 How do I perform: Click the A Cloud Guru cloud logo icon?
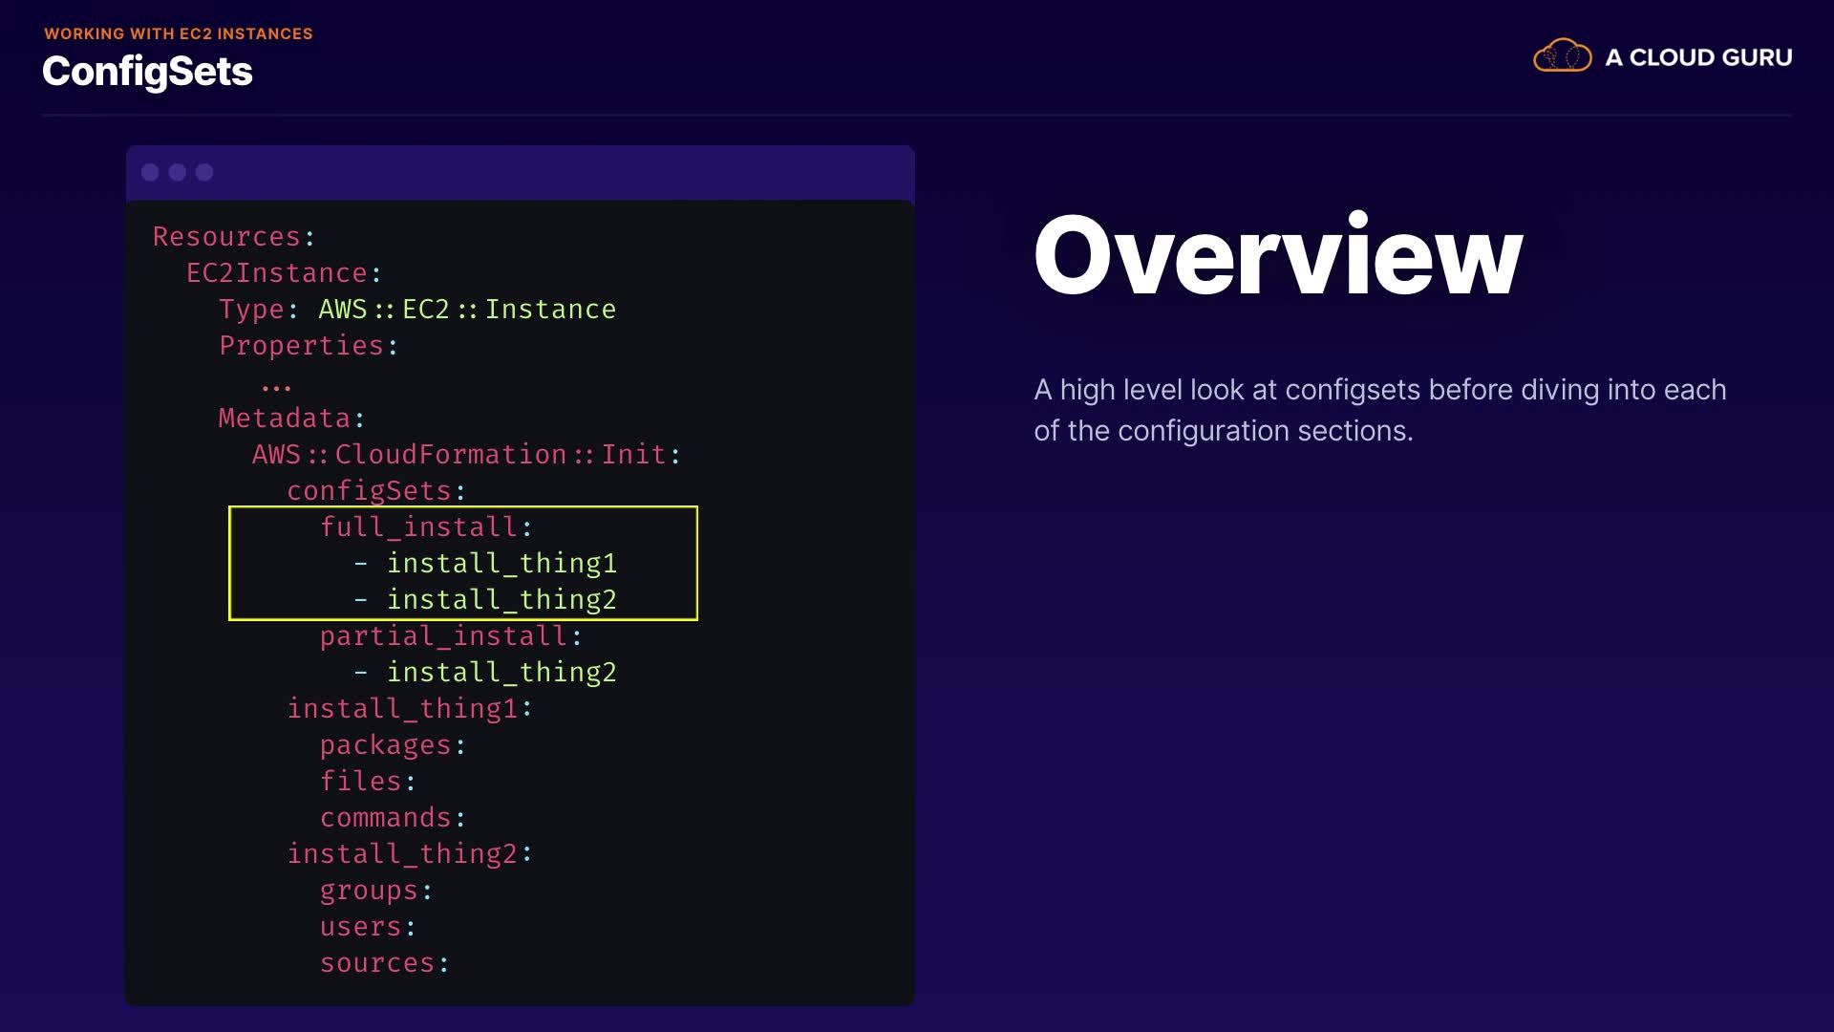coord(1562,56)
